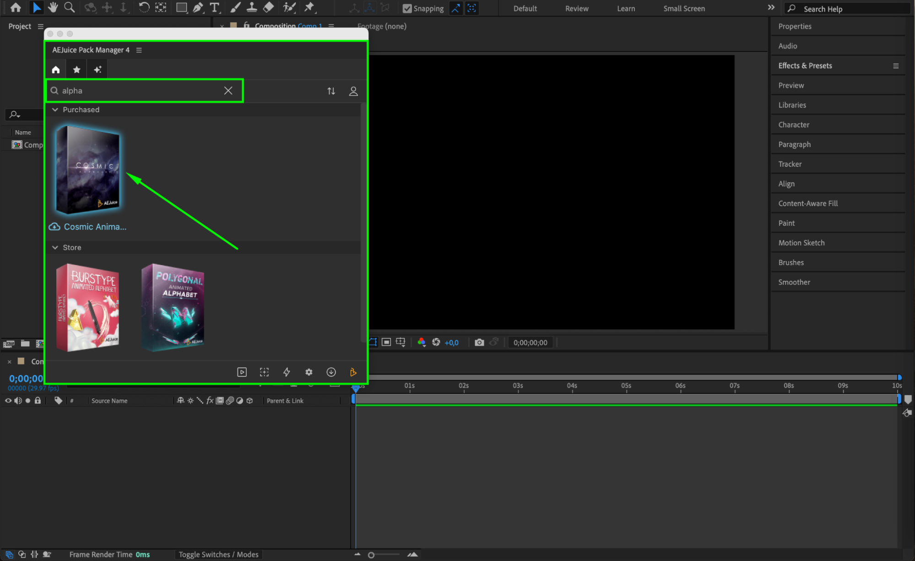Open the Effects & Presets panel
The height and width of the screenshot is (561, 915).
[x=805, y=65]
